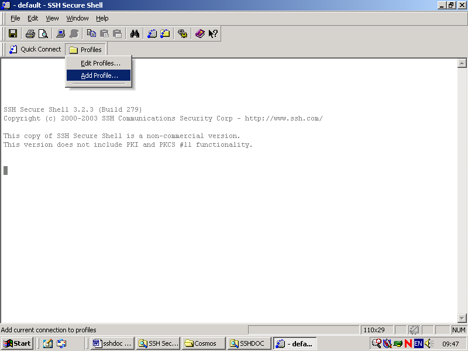Click the Print toolbar icon
Screen dimensions: 468x351
coord(30,34)
